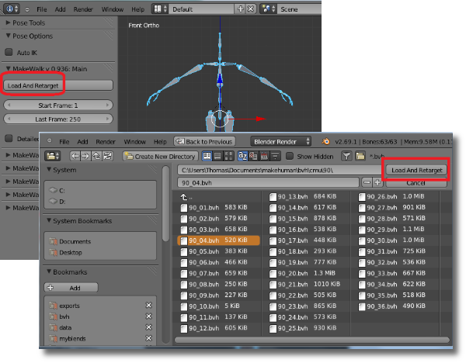Image resolution: width=466 pixels, height=363 pixels.
Task: Open the Window menu in file browser header
Action: click(x=134, y=142)
